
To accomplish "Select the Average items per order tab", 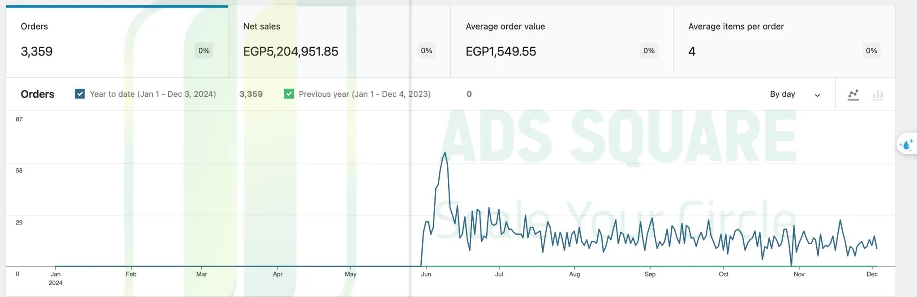I will tap(784, 41).
